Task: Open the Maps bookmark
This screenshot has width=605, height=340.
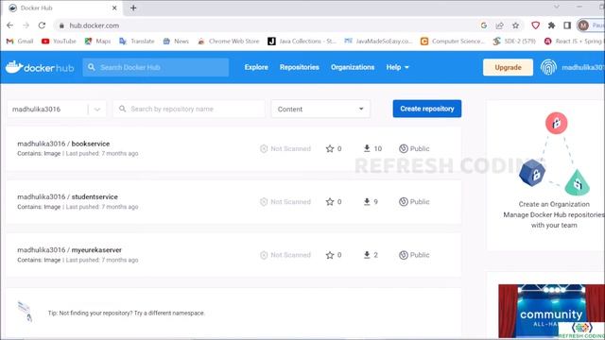Action: [97, 42]
